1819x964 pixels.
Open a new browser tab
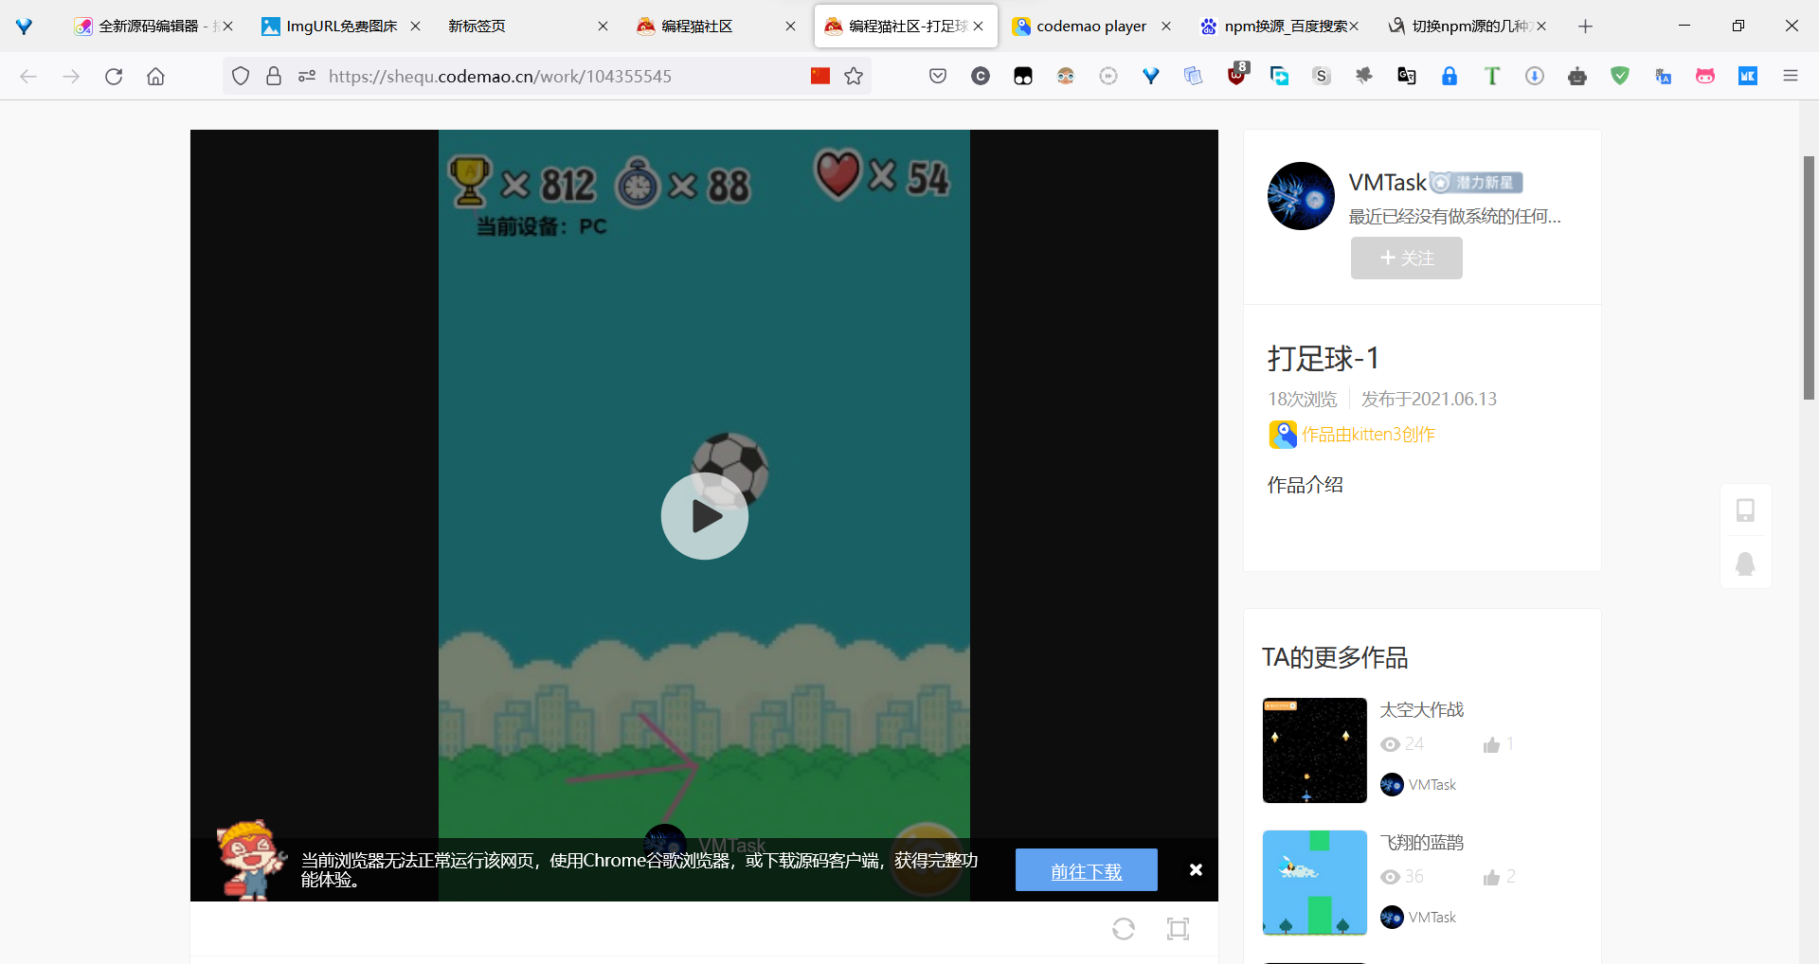1585,27
